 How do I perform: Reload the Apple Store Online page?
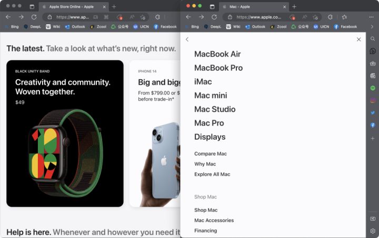34,17
